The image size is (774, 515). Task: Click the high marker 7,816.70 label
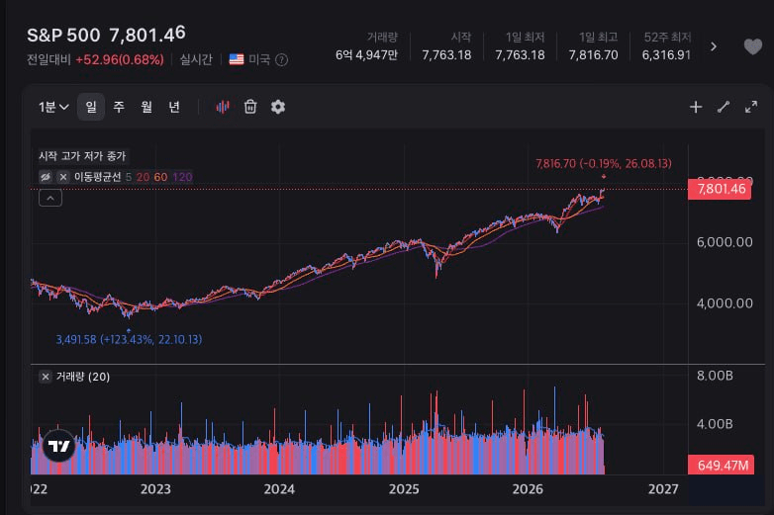click(603, 164)
